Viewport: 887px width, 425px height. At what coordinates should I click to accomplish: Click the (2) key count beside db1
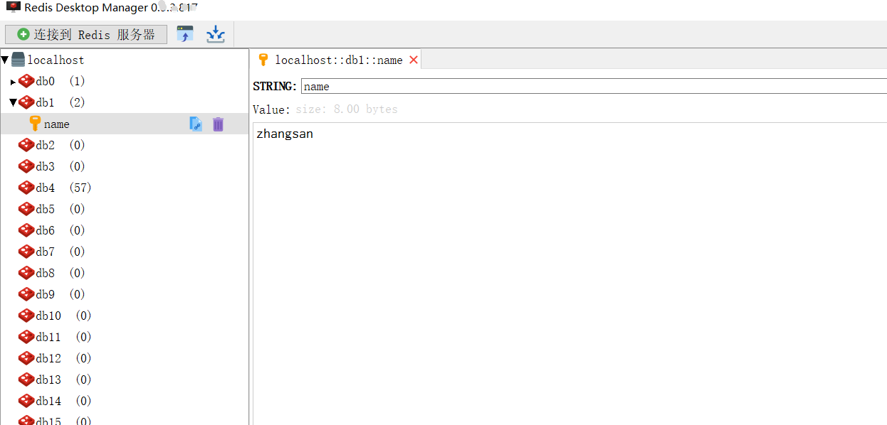point(77,102)
